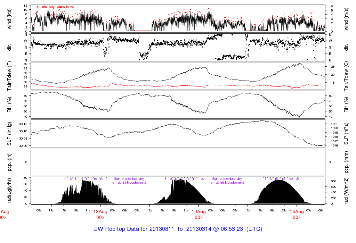Click the 20.43 MJoules/m^2 daily sum annotation
Screen dimensions: 356x243
tap(129, 183)
